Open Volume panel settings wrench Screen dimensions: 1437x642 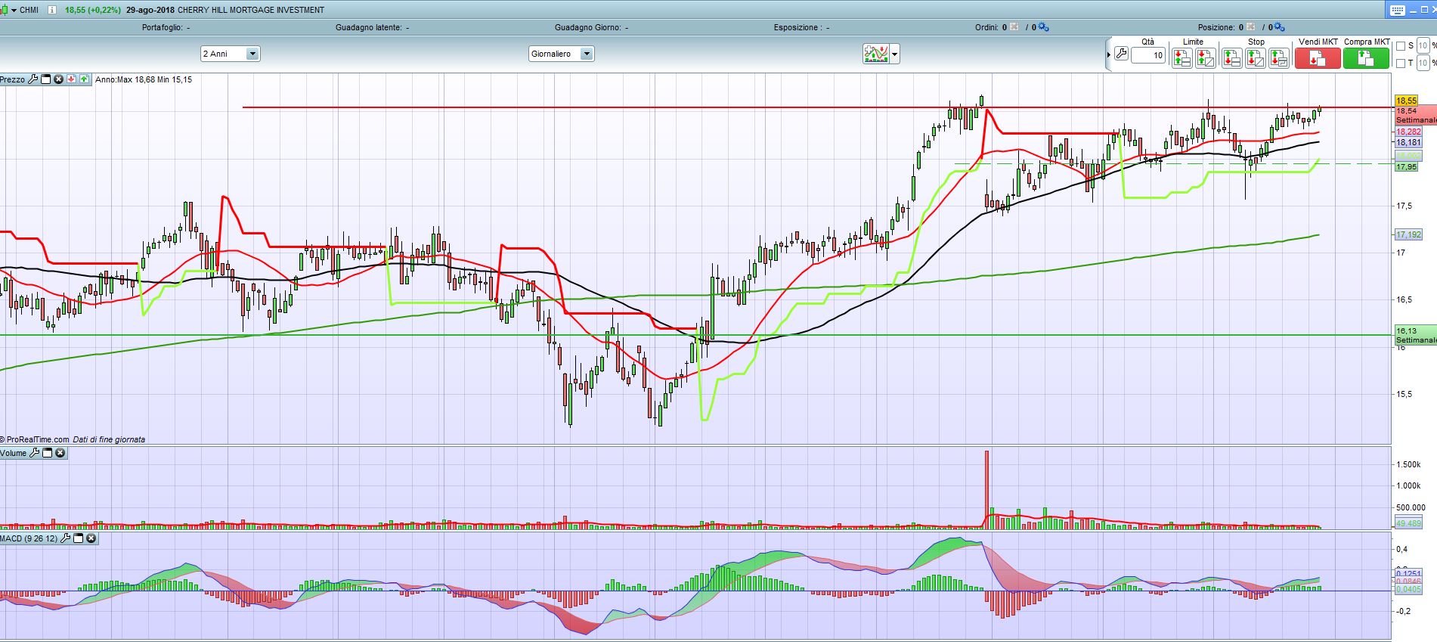[34, 453]
